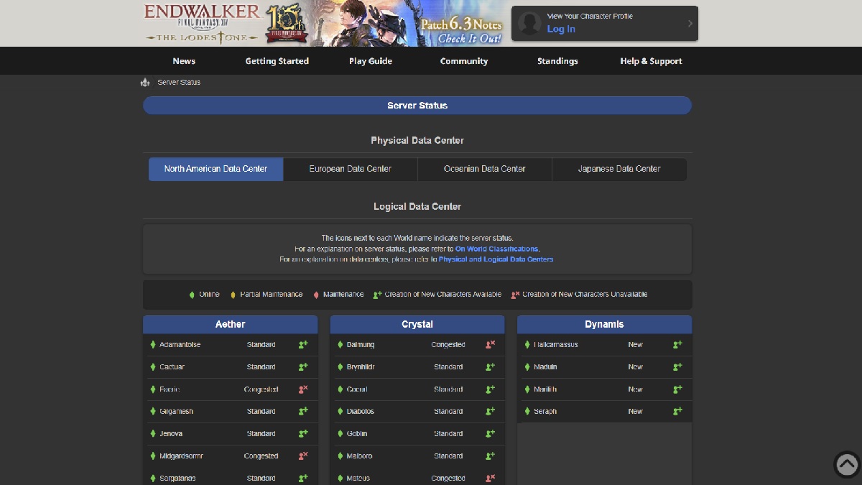Viewport: 862px width, 485px height.
Task: Open the Community menu
Action: (x=463, y=61)
